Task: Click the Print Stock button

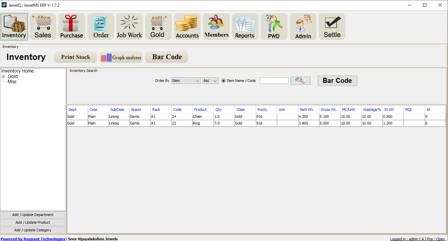Action: (75, 57)
